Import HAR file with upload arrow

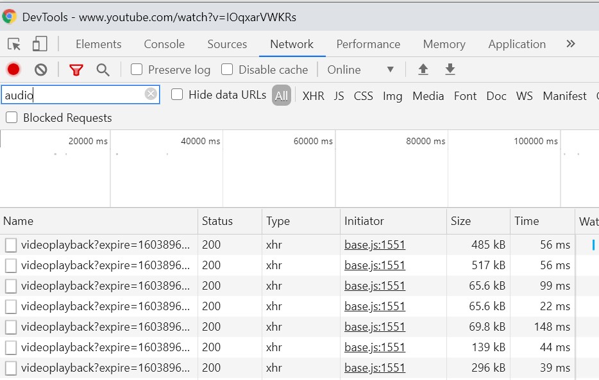coord(423,69)
